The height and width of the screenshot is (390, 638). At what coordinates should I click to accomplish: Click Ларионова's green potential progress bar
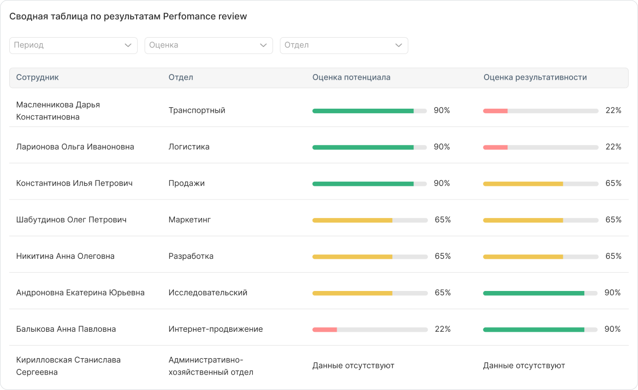(370, 147)
